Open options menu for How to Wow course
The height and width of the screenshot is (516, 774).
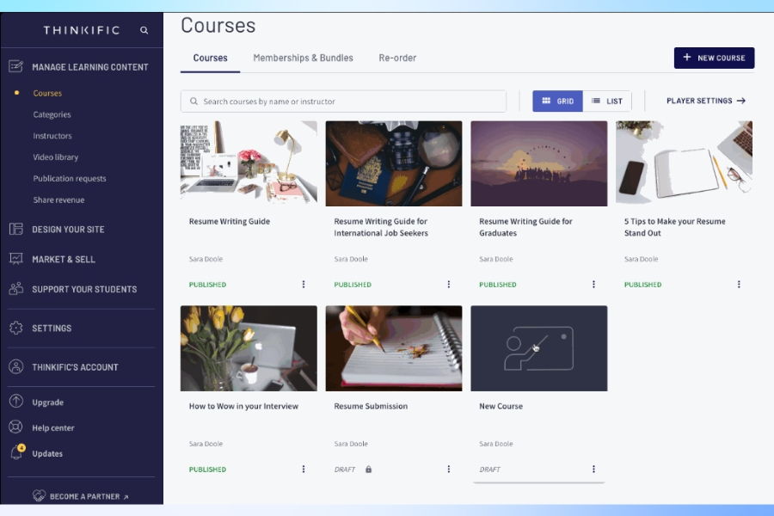304,469
